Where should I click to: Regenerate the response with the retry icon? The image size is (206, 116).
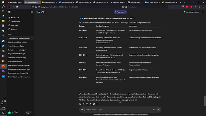[94, 104]
